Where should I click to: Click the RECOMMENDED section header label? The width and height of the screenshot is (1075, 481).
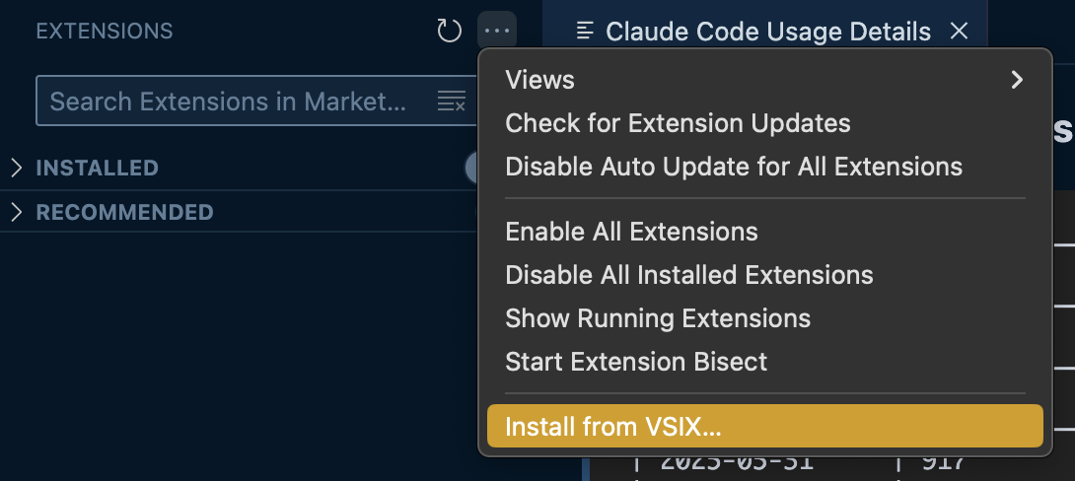click(124, 212)
